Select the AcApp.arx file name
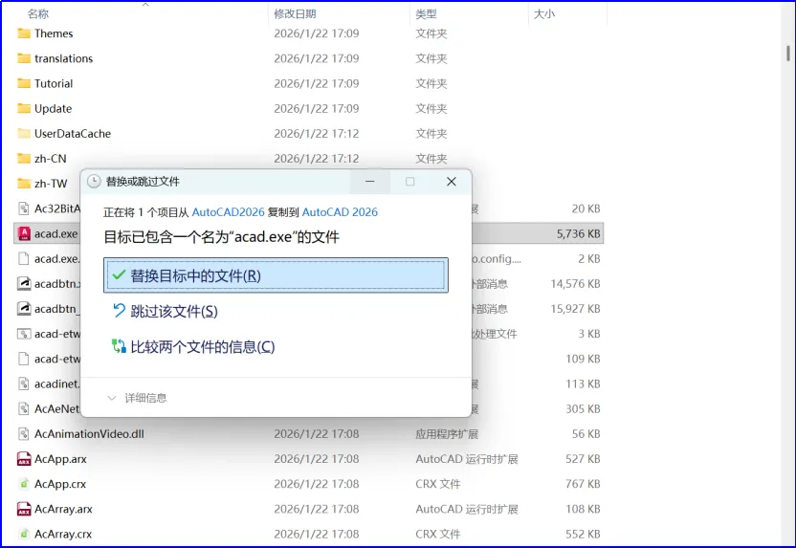Image resolution: width=796 pixels, height=548 pixels. [x=60, y=459]
